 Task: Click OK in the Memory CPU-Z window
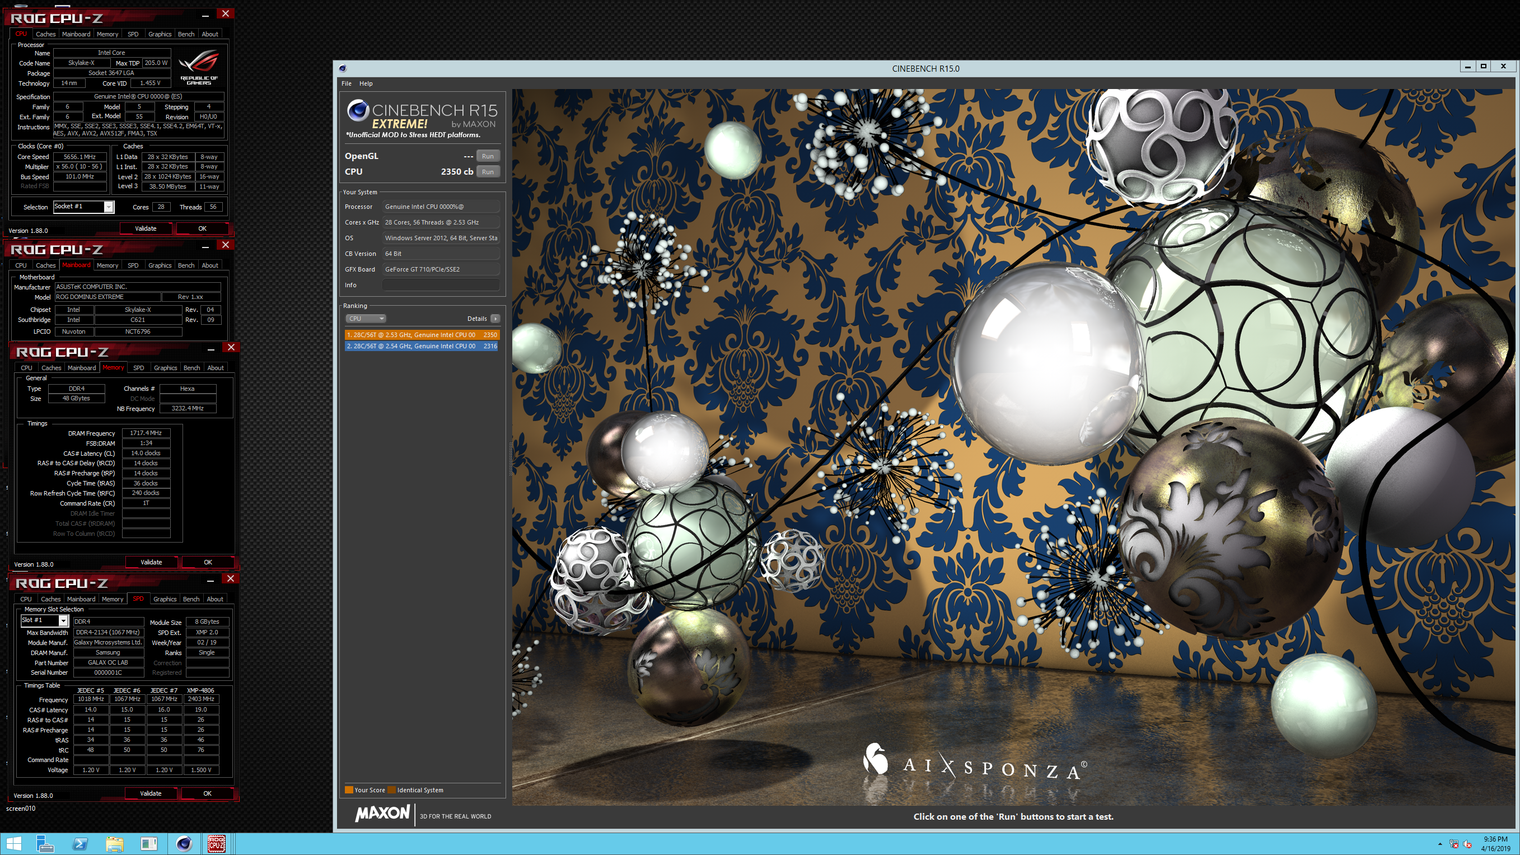pyautogui.click(x=208, y=562)
